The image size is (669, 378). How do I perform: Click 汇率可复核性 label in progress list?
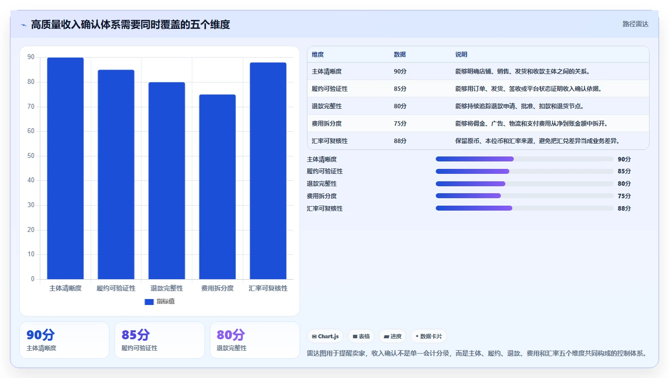pyautogui.click(x=325, y=209)
